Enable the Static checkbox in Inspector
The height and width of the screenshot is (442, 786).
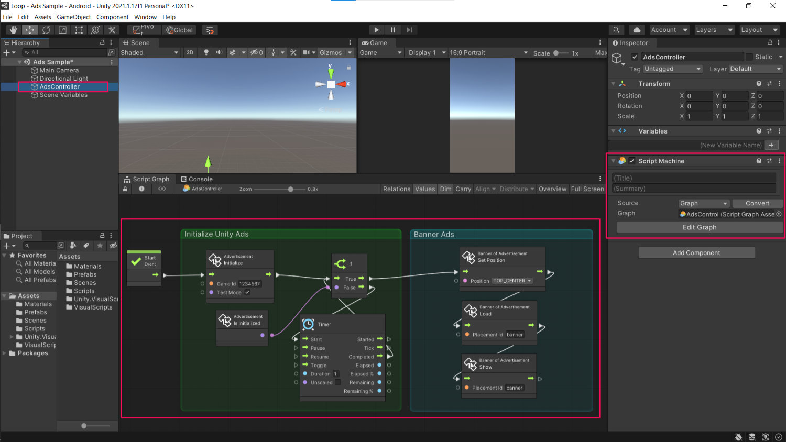tap(749, 57)
